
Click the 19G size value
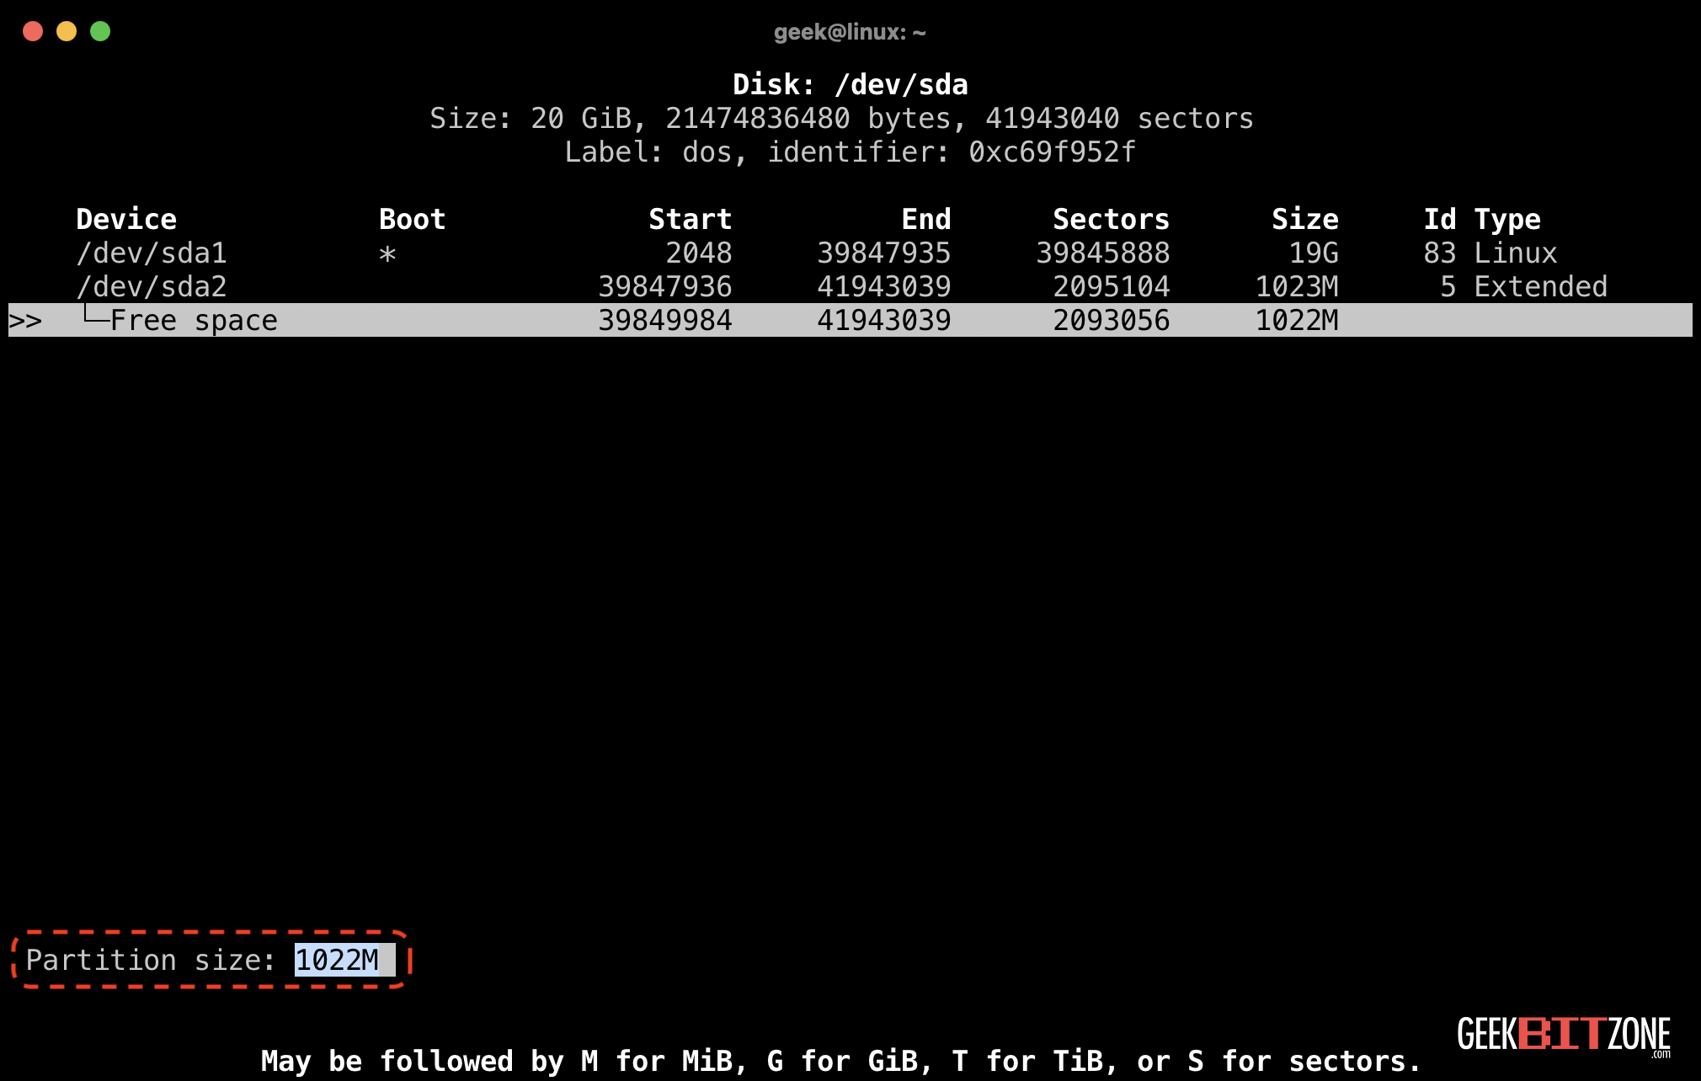[x=1314, y=253]
